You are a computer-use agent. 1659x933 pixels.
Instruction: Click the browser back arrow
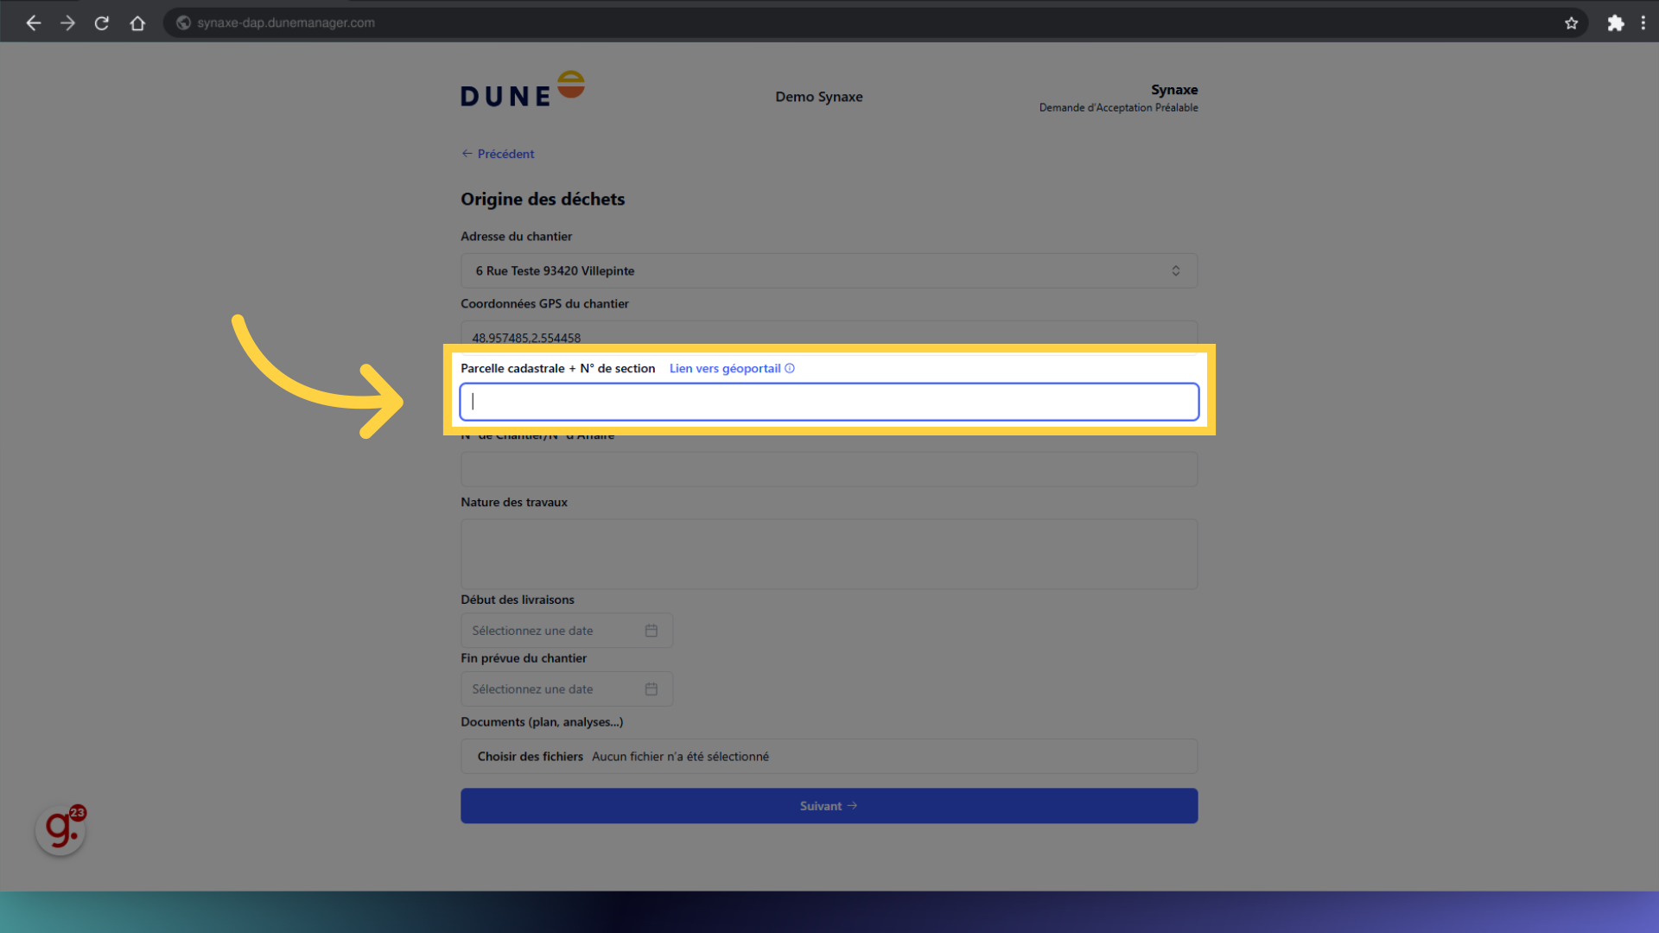pos(34,23)
